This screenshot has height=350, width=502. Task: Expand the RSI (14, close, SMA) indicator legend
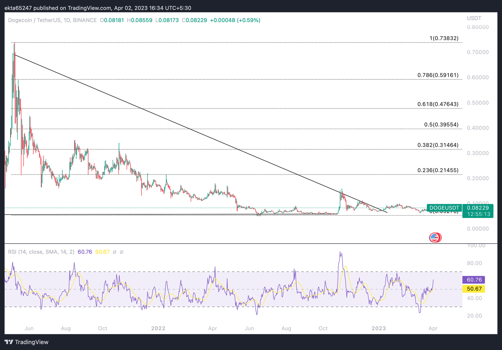pos(41,252)
